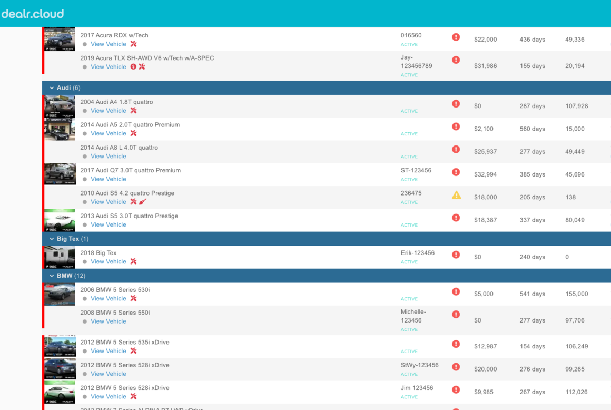Click the 2014 Audi A5 photo thumbnail
611x410 pixels.
pyautogui.click(x=60, y=129)
